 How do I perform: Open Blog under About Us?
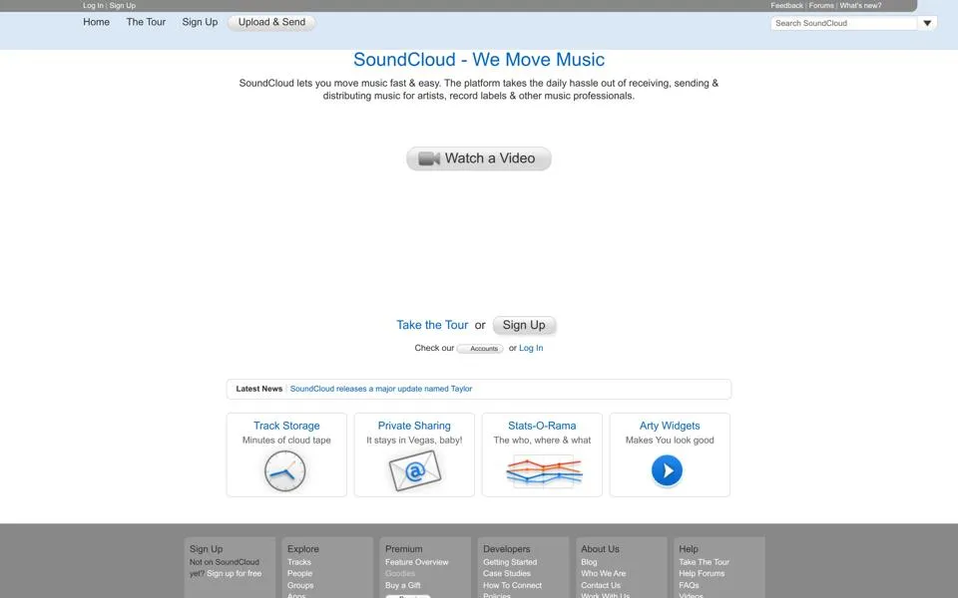[589, 562]
